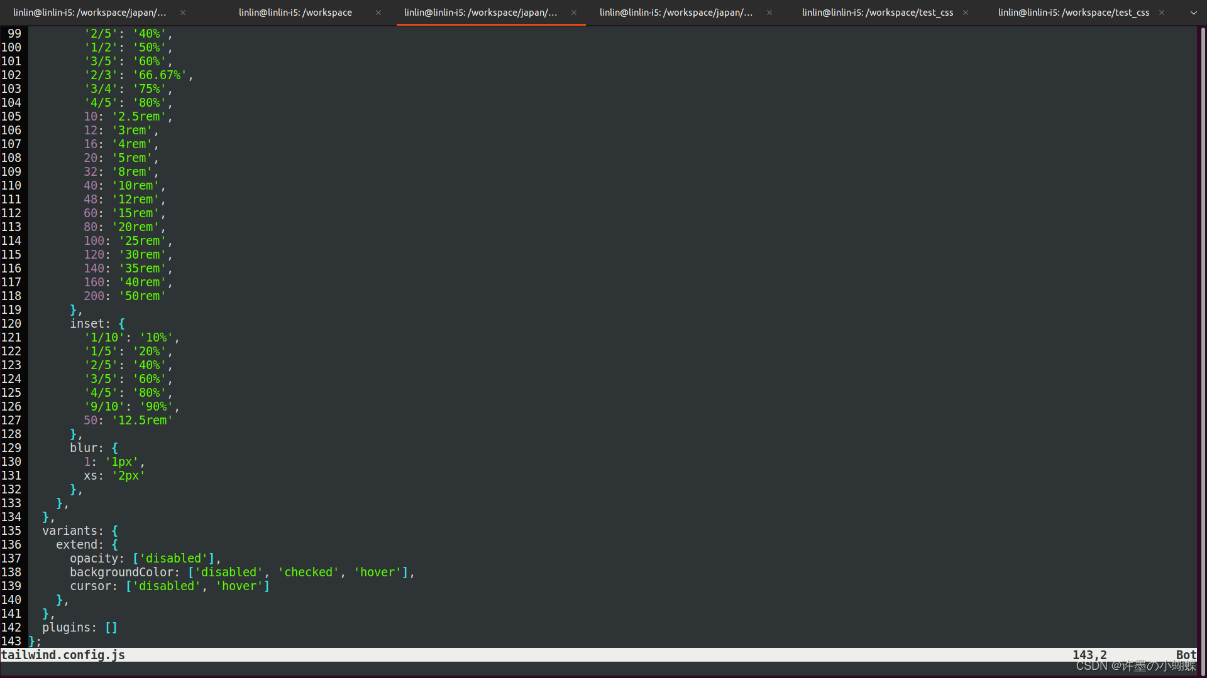Close the fourth terminal tab
The width and height of the screenshot is (1207, 678).
[x=769, y=13]
